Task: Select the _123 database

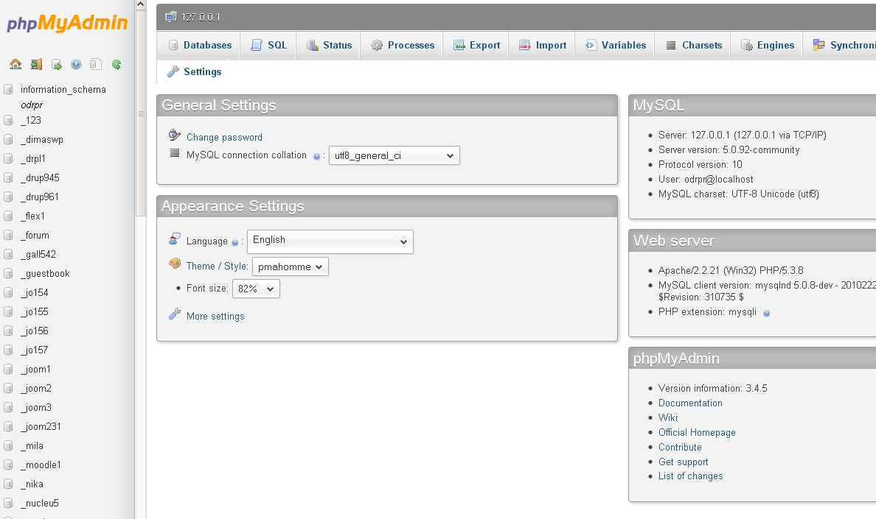Action: [x=31, y=121]
